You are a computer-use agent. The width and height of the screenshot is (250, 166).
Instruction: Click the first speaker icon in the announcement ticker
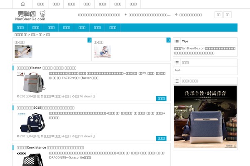click(126, 15)
